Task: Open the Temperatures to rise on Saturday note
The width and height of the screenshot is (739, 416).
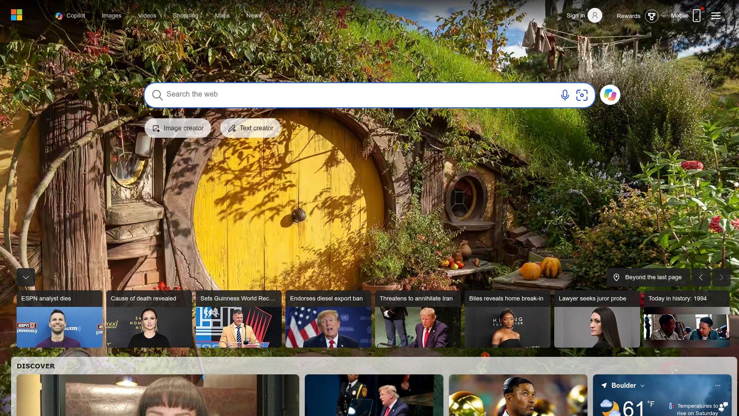Action: (x=697, y=409)
